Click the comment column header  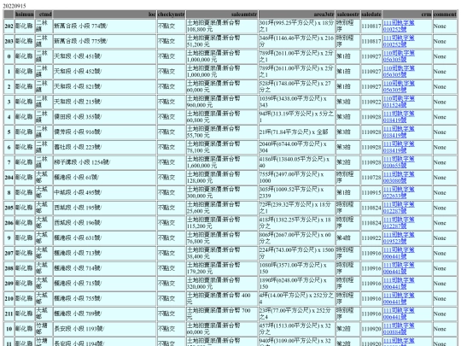click(445, 15)
